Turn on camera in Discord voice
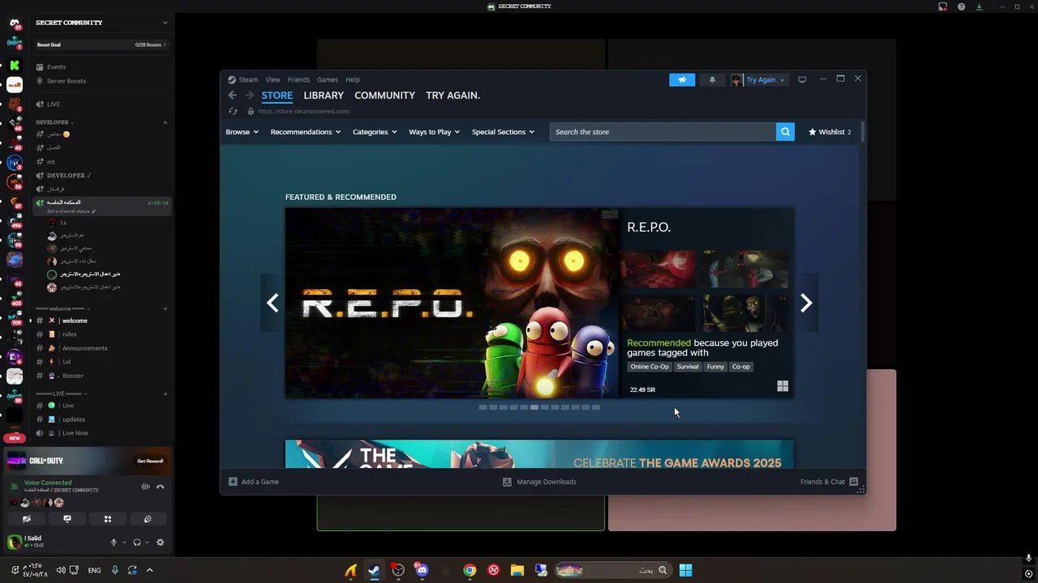This screenshot has width=1038, height=583. tap(27, 519)
